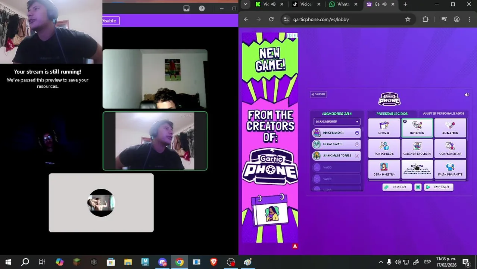This screenshot has width=477, height=269.
Task: Open the 14 Jugadores player count dropdown
Action: (x=337, y=121)
